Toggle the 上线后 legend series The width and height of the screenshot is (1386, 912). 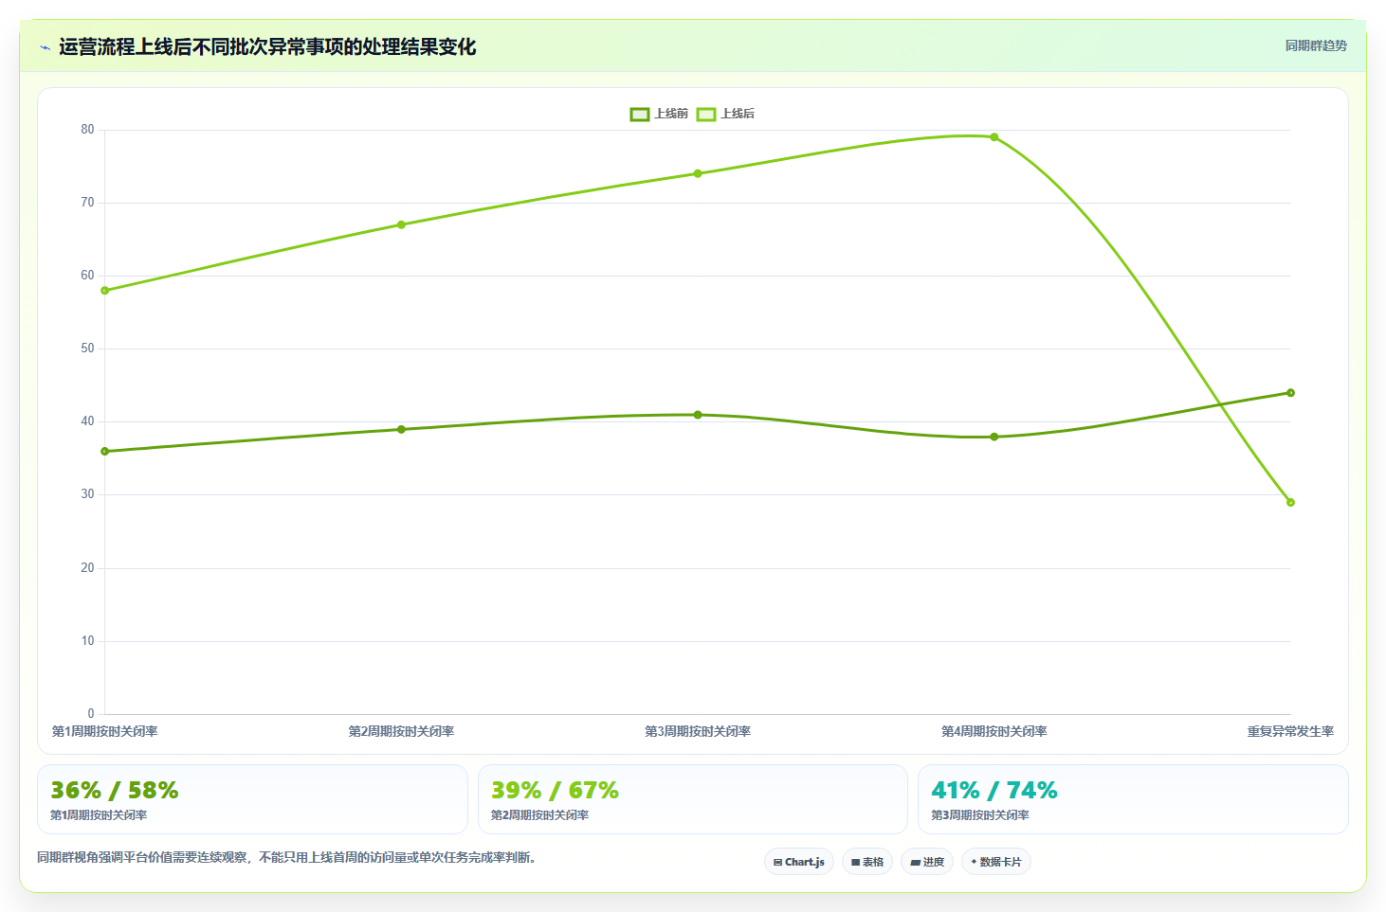(x=725, y=114)
